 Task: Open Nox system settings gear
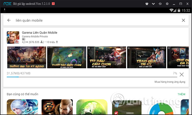167,4
